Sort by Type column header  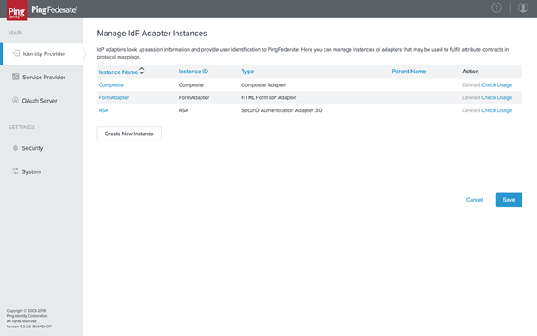click(247, 72)
